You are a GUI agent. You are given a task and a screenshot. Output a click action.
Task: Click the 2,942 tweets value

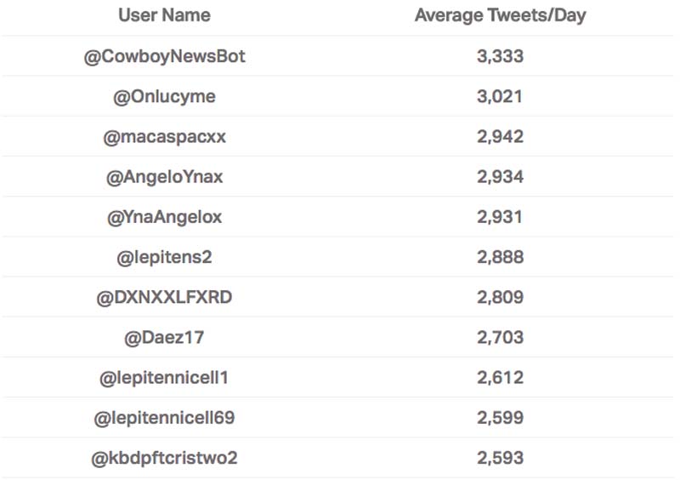(x=500, y=137)
